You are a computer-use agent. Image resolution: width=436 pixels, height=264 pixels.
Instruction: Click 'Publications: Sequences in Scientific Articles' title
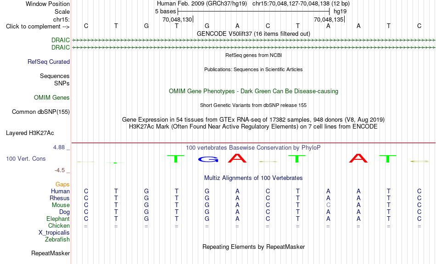tap(253, 69)
